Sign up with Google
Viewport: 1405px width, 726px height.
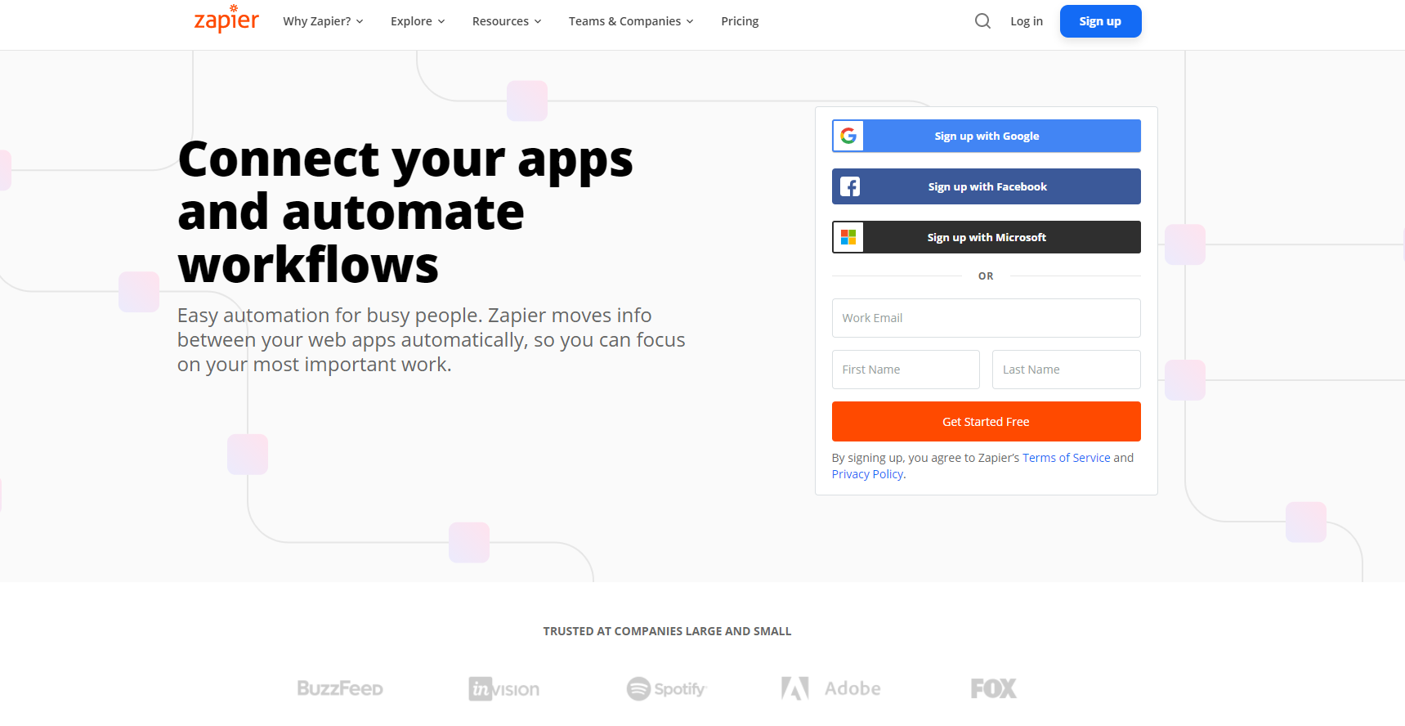pyautogui.click(x=987, y=136)
